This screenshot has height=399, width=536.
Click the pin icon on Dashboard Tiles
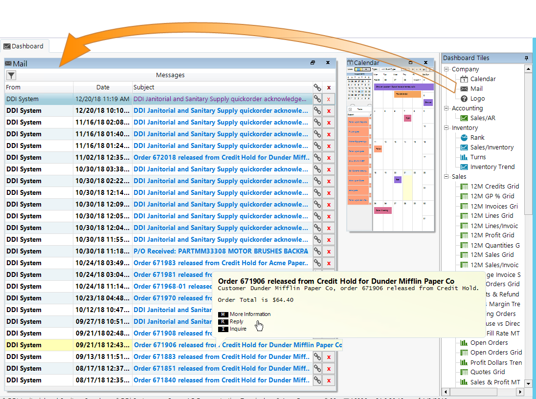[527, 58]
